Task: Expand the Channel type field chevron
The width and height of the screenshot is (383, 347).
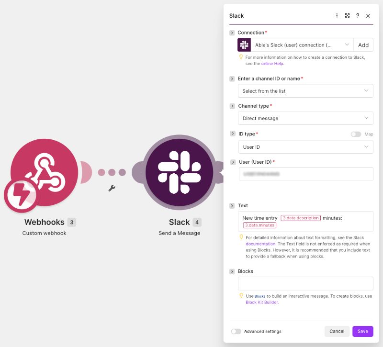Action: coord(232,106)
